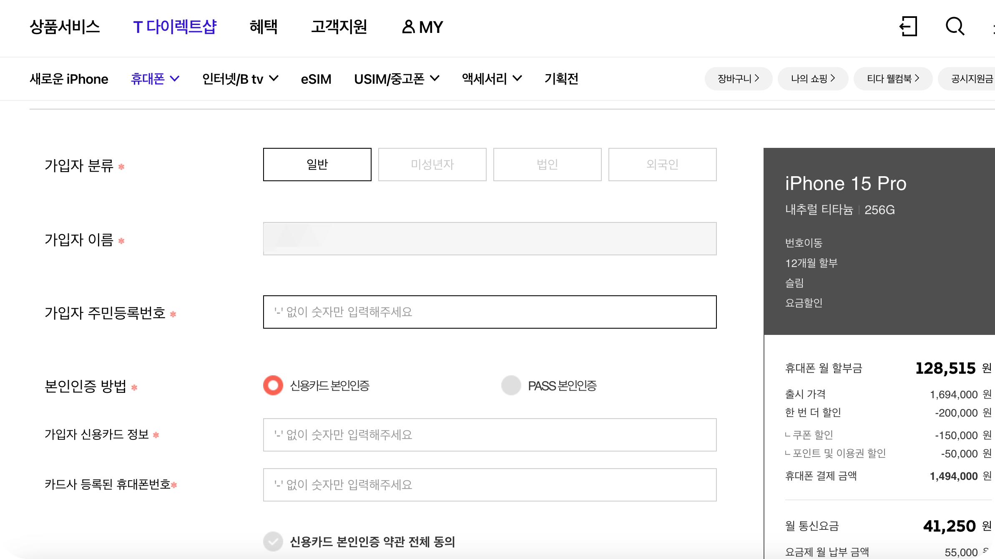
Task: Open 장바구니 shortcut
Action: [739, 79]
